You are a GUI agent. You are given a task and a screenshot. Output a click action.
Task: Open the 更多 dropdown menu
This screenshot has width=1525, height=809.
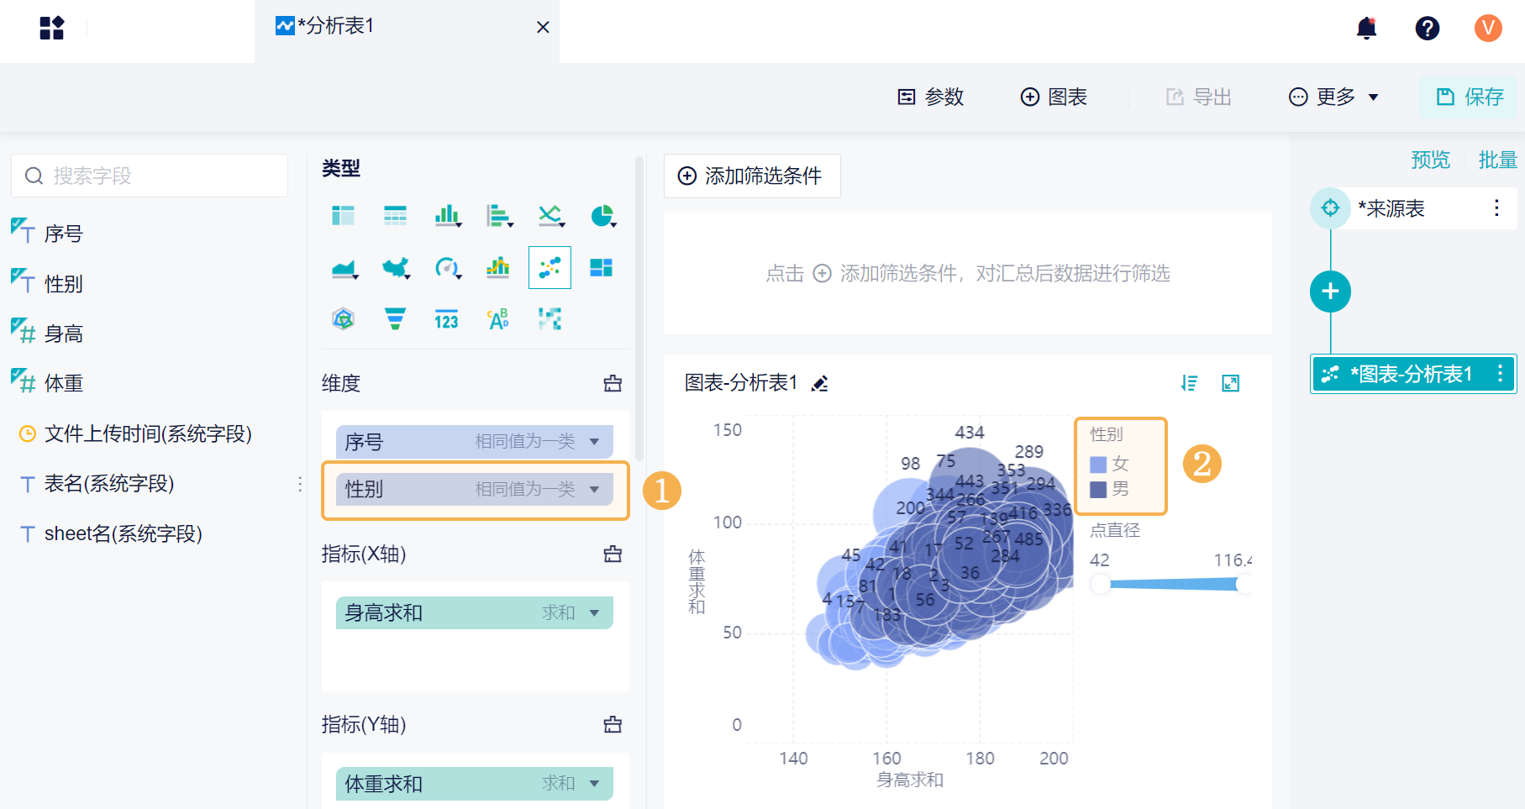(1333, 97)
